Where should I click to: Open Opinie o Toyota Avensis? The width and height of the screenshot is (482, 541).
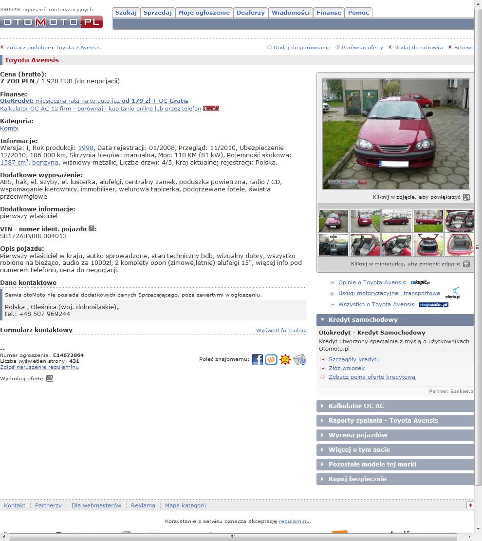click(x=372, y=282)
